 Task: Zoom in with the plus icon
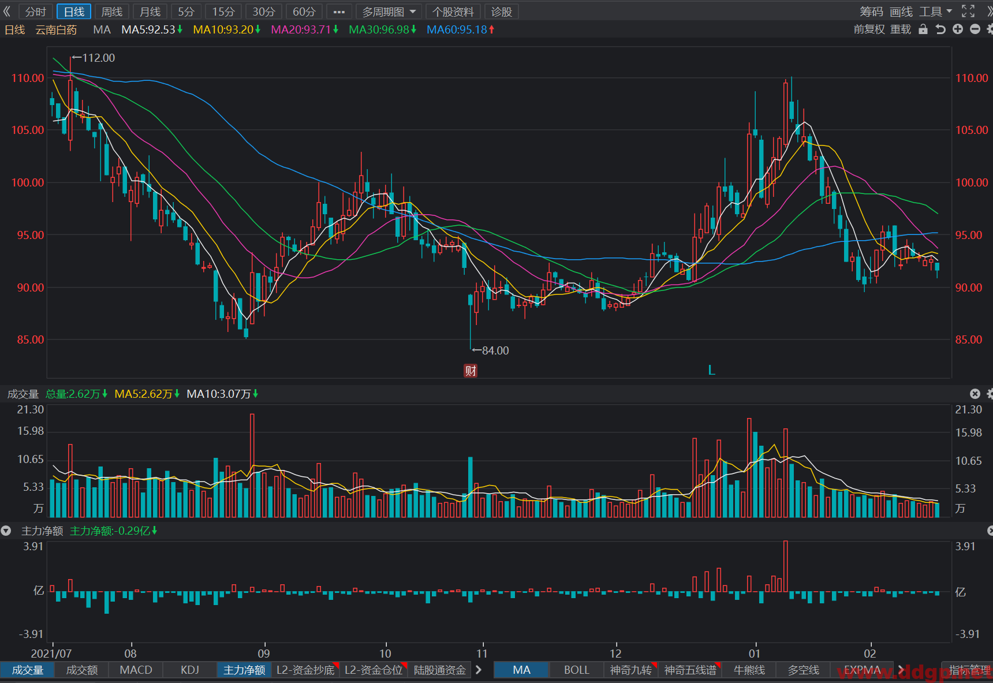point(958,29)
